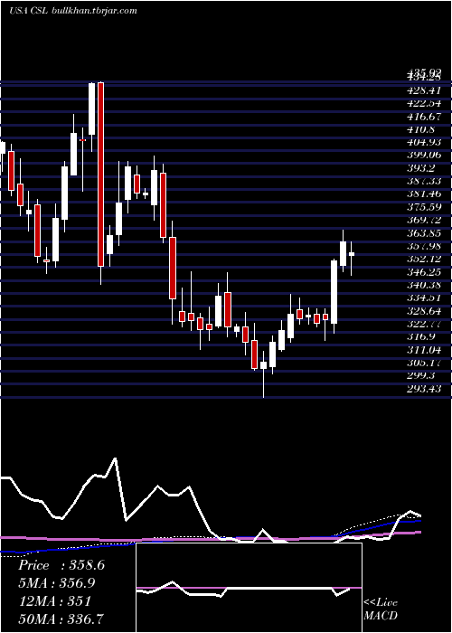Select the 328.64 price axis label
The image size is (452, 633).
[424, 311]
